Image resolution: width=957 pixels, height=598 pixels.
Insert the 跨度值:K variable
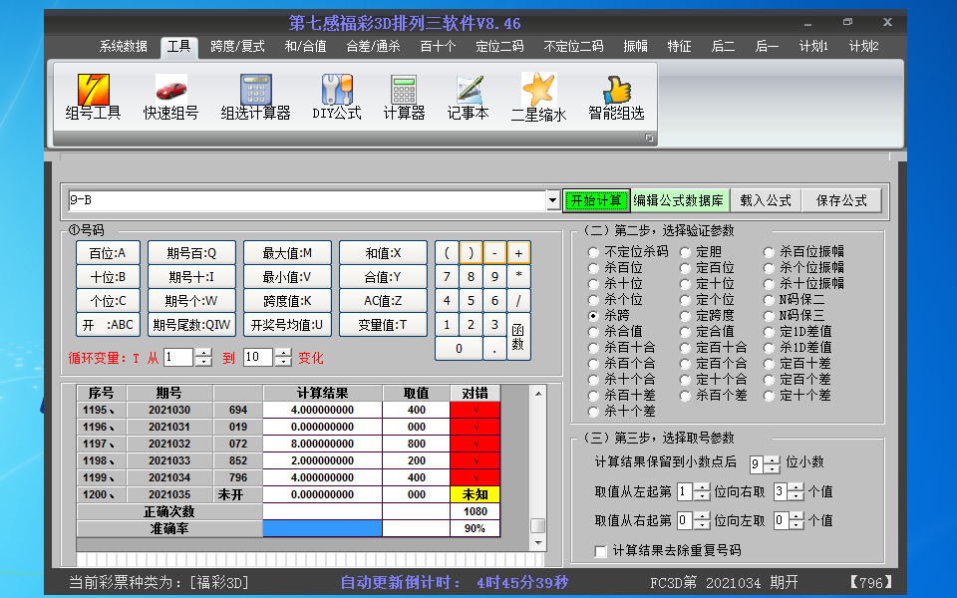pyautogui.click(x=287, y=301)
